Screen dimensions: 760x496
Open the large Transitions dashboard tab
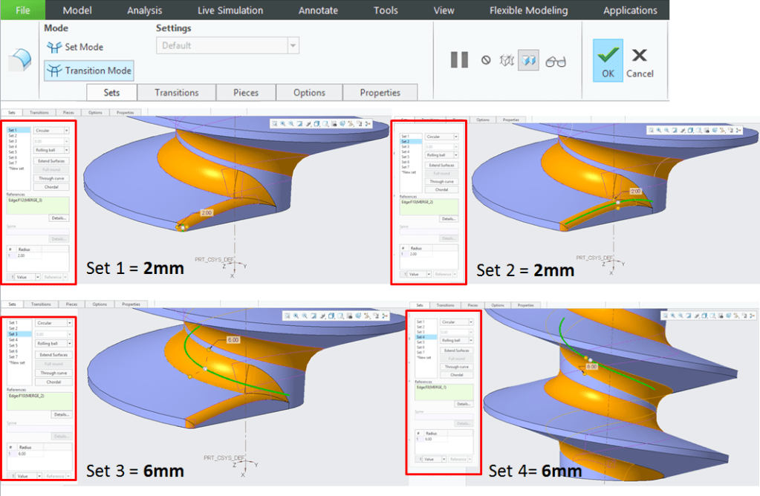[176, 93]
